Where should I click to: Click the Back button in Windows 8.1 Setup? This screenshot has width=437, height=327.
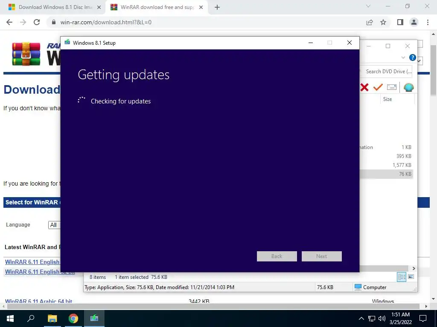pos(277,256)
